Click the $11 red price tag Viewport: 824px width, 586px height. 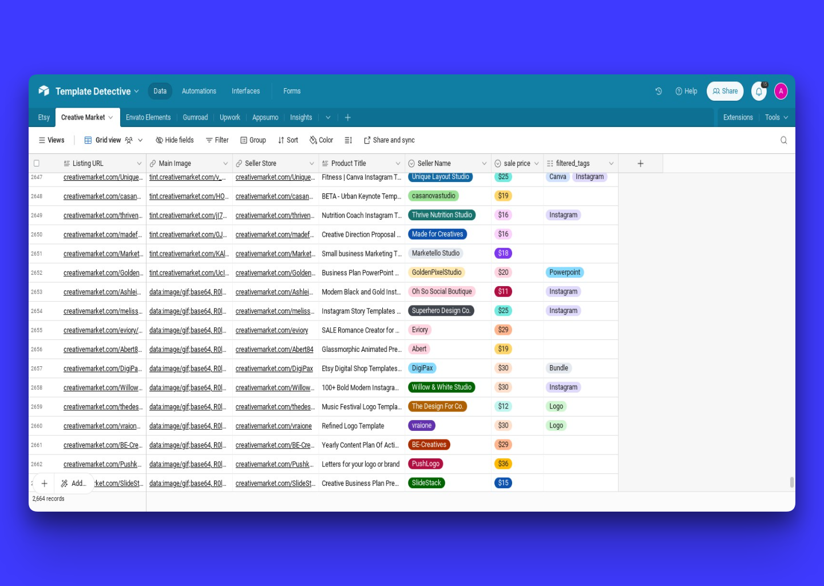point(503,292)
